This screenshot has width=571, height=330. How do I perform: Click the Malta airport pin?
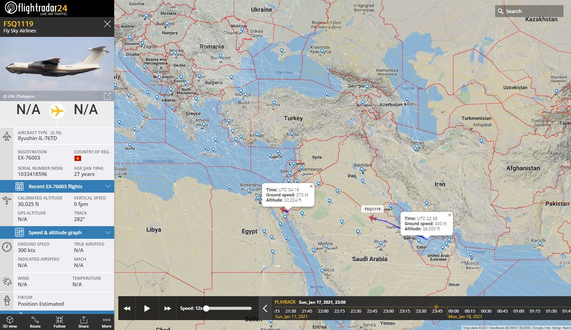pos(129,145)
